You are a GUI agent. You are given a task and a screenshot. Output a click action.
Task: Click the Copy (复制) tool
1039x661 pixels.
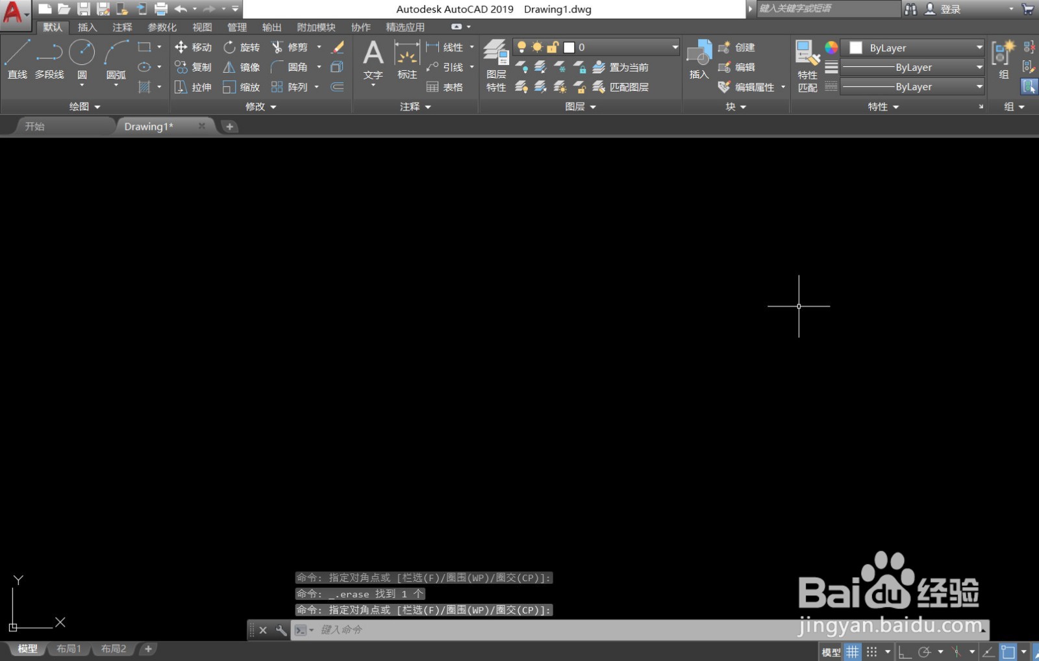[193, 67]
